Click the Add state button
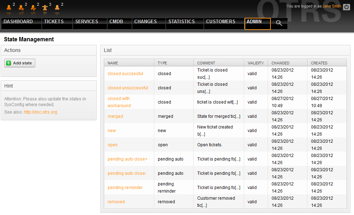The height and width of the screenshot is (215, 354). click(20, 63)
